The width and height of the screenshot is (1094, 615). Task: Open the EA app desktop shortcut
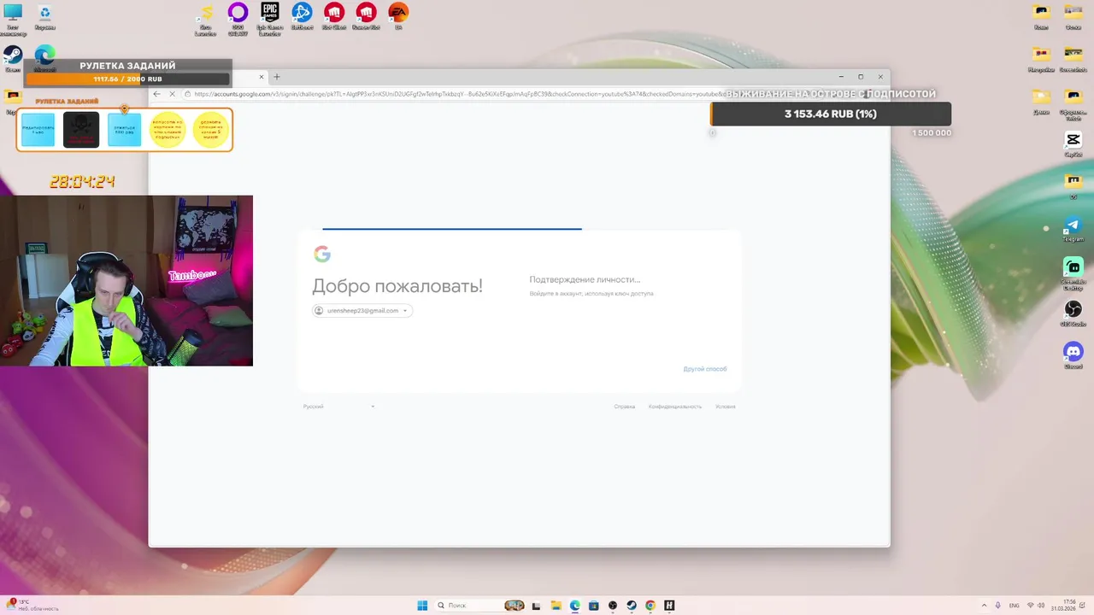click(398, 16)
